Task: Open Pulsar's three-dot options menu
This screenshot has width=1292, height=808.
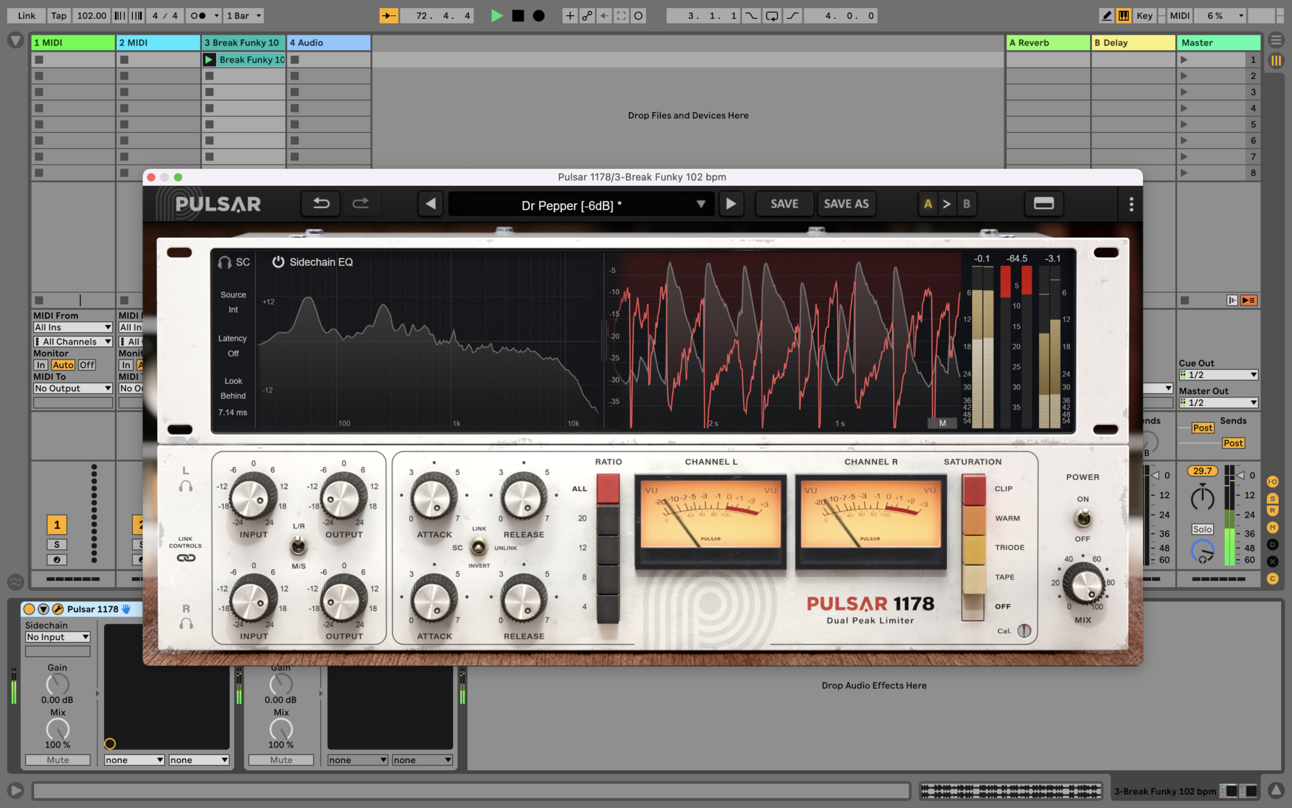Action: [x=1132, y=203]
